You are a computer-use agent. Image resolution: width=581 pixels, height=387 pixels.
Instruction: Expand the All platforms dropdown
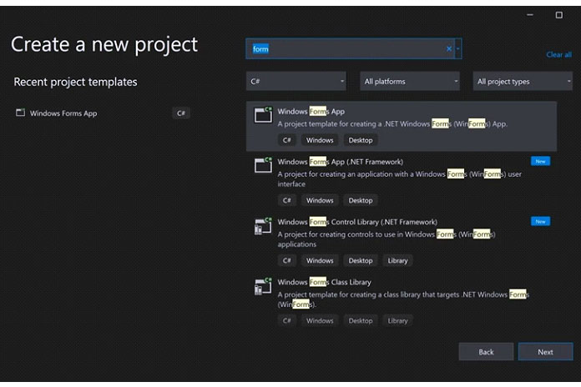pos(410,81)
